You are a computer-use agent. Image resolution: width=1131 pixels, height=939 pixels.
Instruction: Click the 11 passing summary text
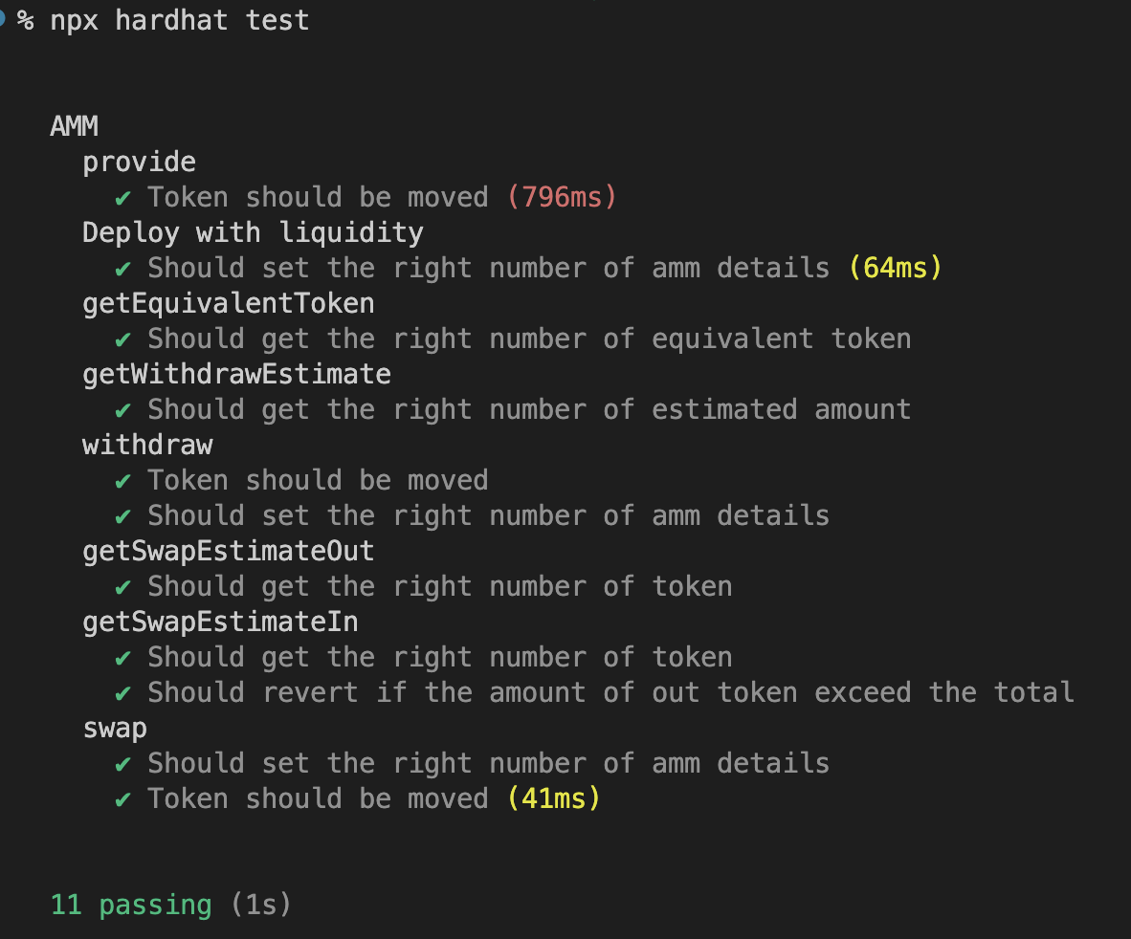coord(131,905)
